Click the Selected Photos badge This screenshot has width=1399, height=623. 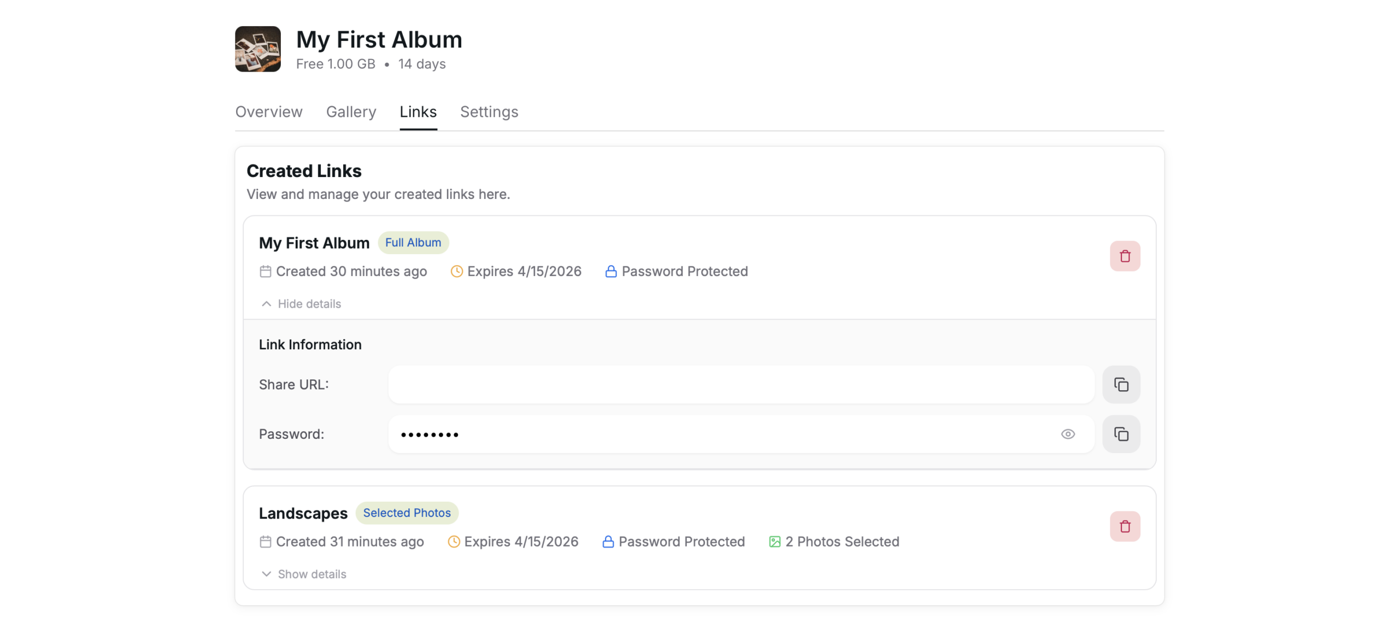(x=407, y=513)
